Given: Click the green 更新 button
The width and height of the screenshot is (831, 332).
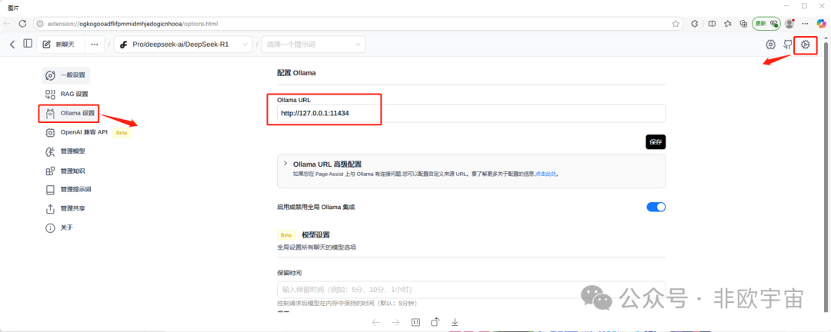Looking at the screenshot, I should [766, 24].
